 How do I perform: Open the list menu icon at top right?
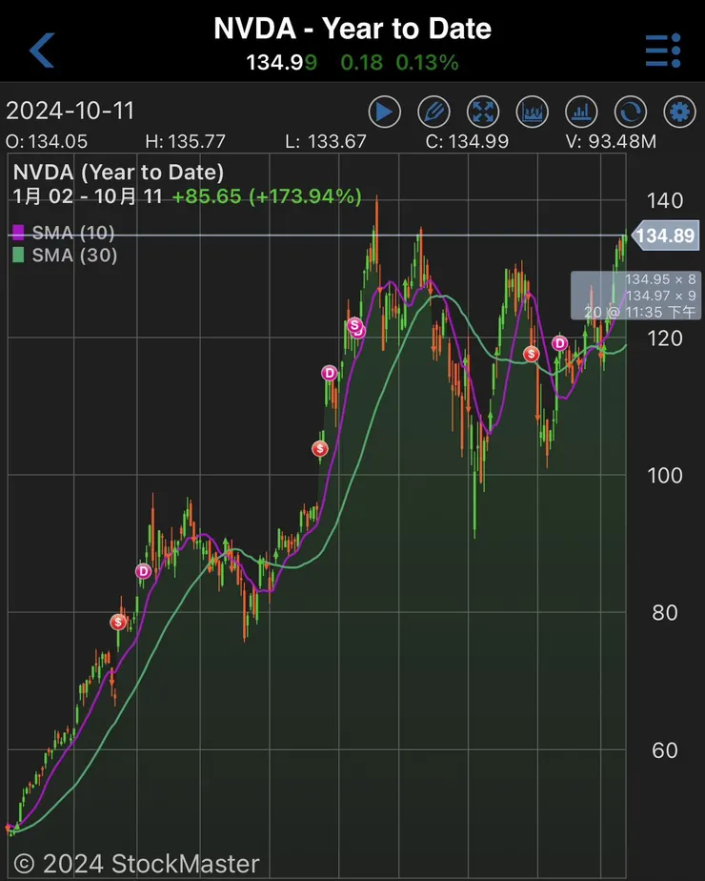tap(663, 51)
